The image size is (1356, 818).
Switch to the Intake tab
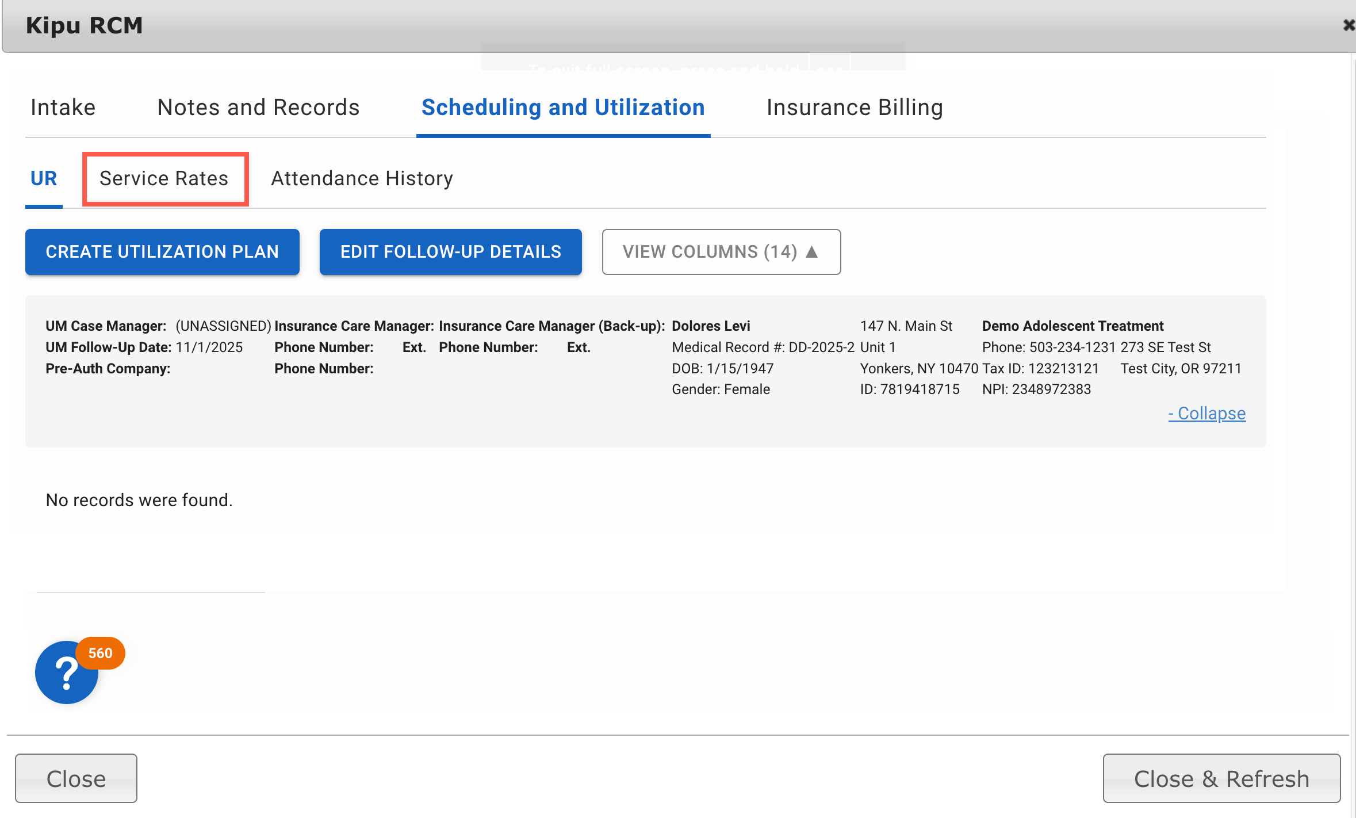point(63,107)
